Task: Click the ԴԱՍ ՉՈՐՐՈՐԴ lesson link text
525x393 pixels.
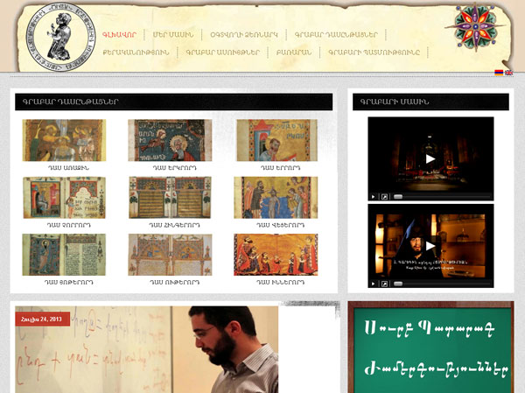Action: pos(68,225)
